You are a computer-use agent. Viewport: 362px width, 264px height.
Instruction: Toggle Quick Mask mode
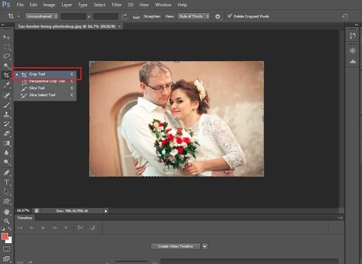tap(6, 249)
